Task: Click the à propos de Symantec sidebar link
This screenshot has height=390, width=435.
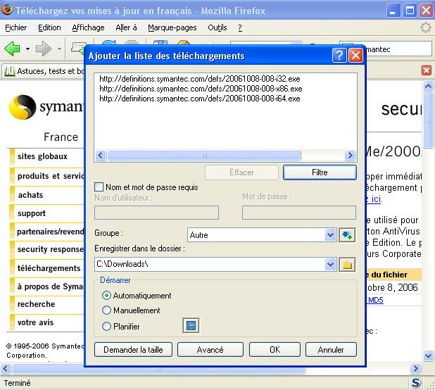Action: [x=51, y=287]
